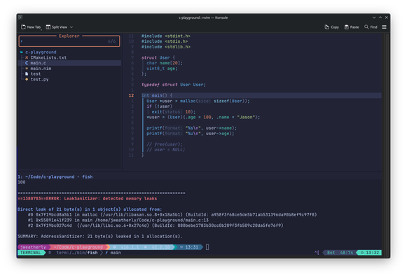Open the hamburger menu
This screenshot has height=278, width=407.
[x=384, y=27]
